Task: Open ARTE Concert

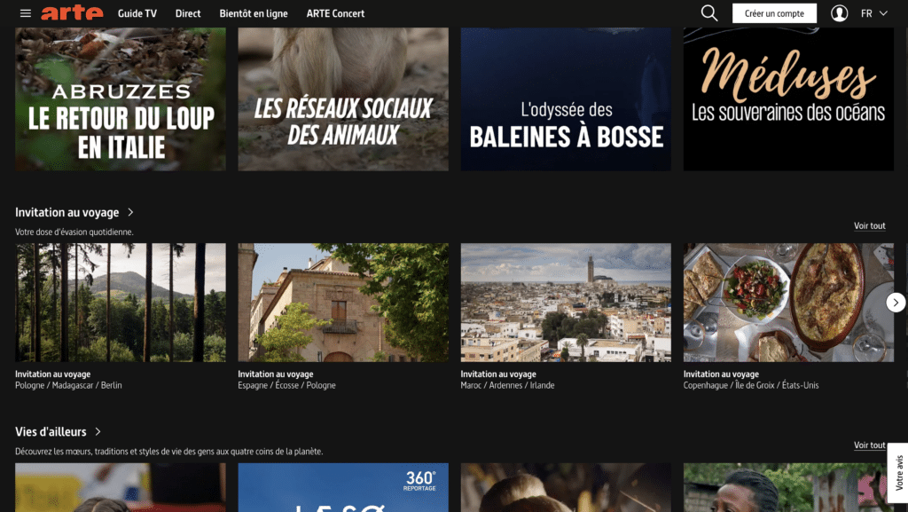Action: [x=335, y=13]
